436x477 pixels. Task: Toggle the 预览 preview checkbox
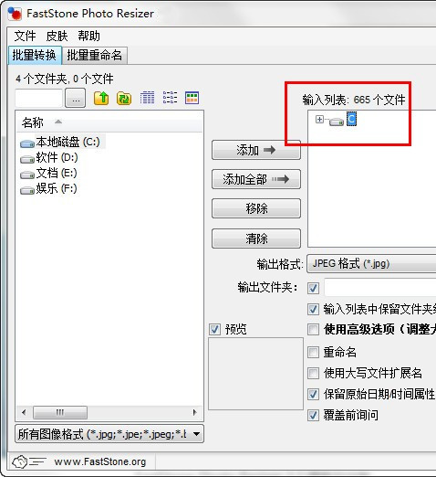click(x=214, y=329)
